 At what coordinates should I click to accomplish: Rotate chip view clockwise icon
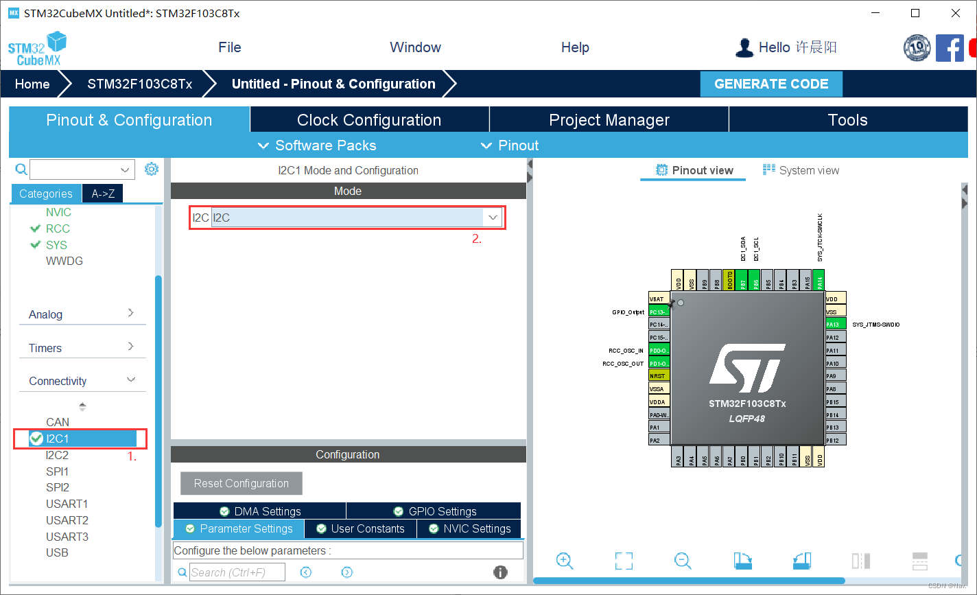742,561
